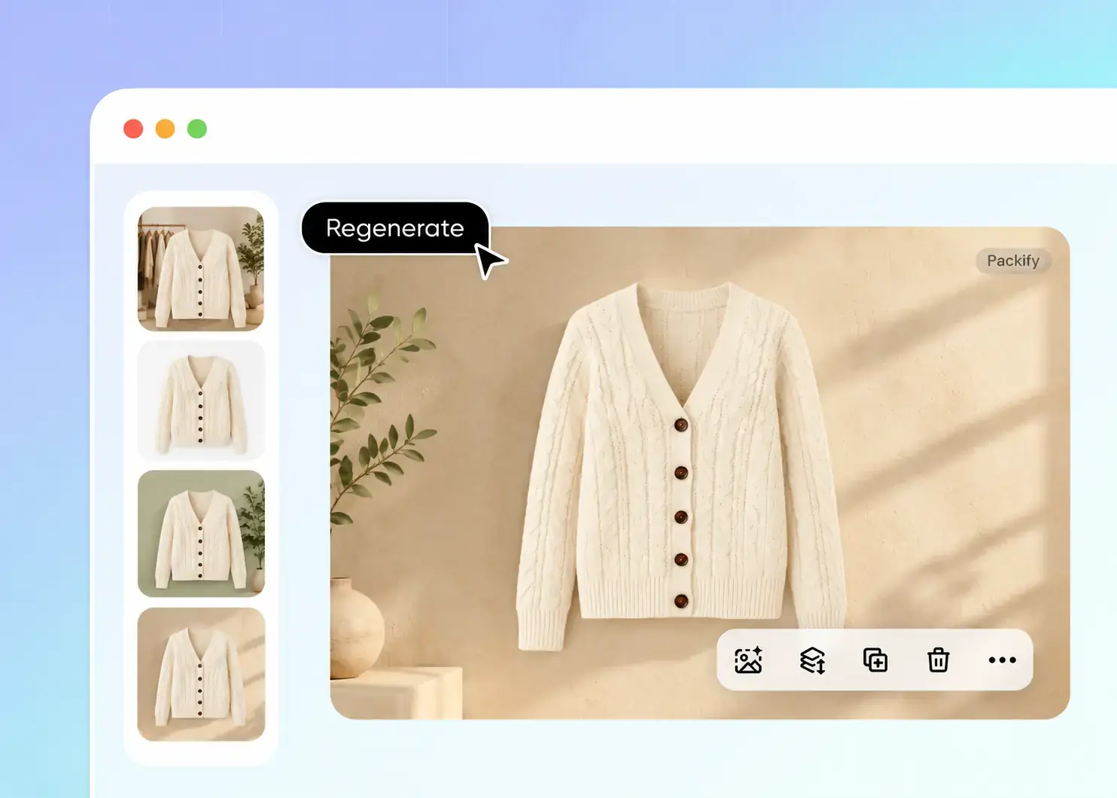1117x798 pixels.
Task: Select the beige shadow cardigan thumbnail
Action: [x=201, y=675]
